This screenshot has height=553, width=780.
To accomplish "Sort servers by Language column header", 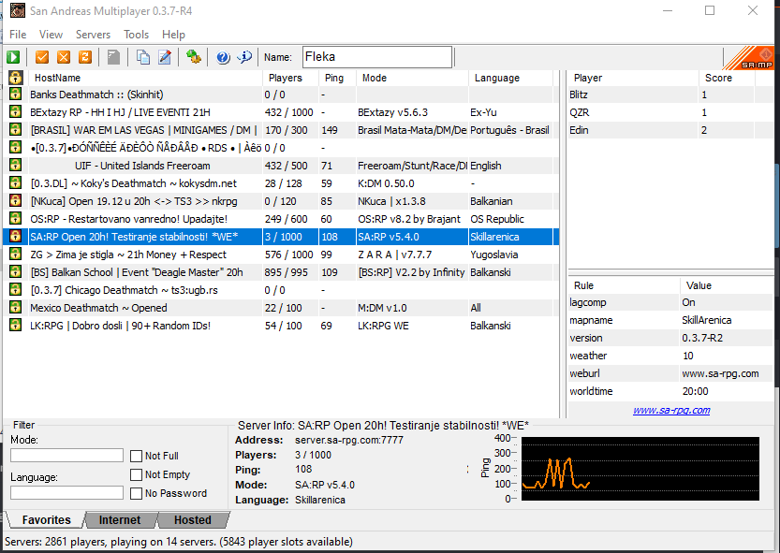I will 511,78.
